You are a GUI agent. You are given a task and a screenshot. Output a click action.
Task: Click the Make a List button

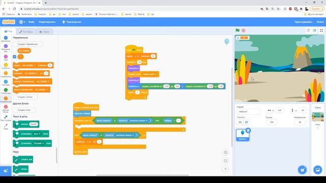click(x=25, y=97)
